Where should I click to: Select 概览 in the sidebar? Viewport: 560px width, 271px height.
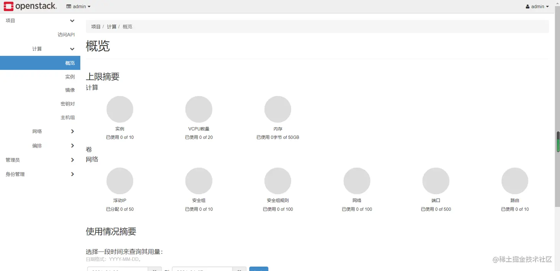(x=40, y=63)
